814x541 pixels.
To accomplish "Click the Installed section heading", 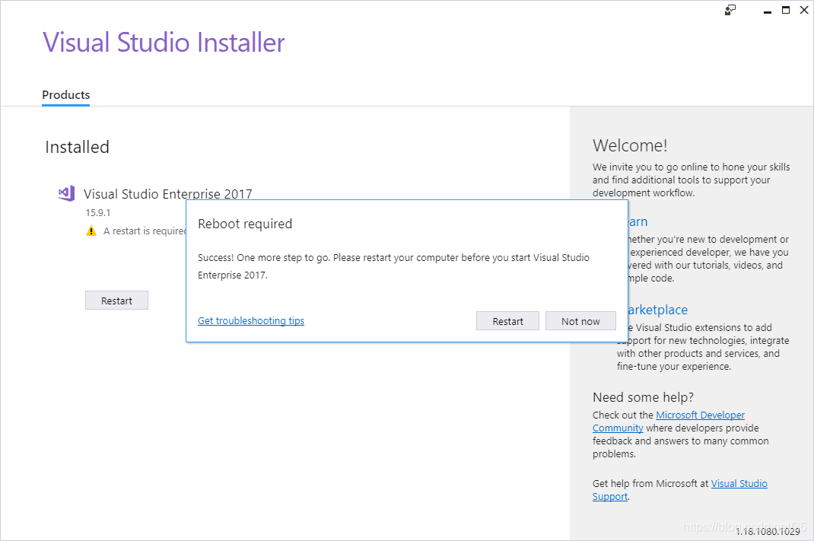I will tap(78, 147).
